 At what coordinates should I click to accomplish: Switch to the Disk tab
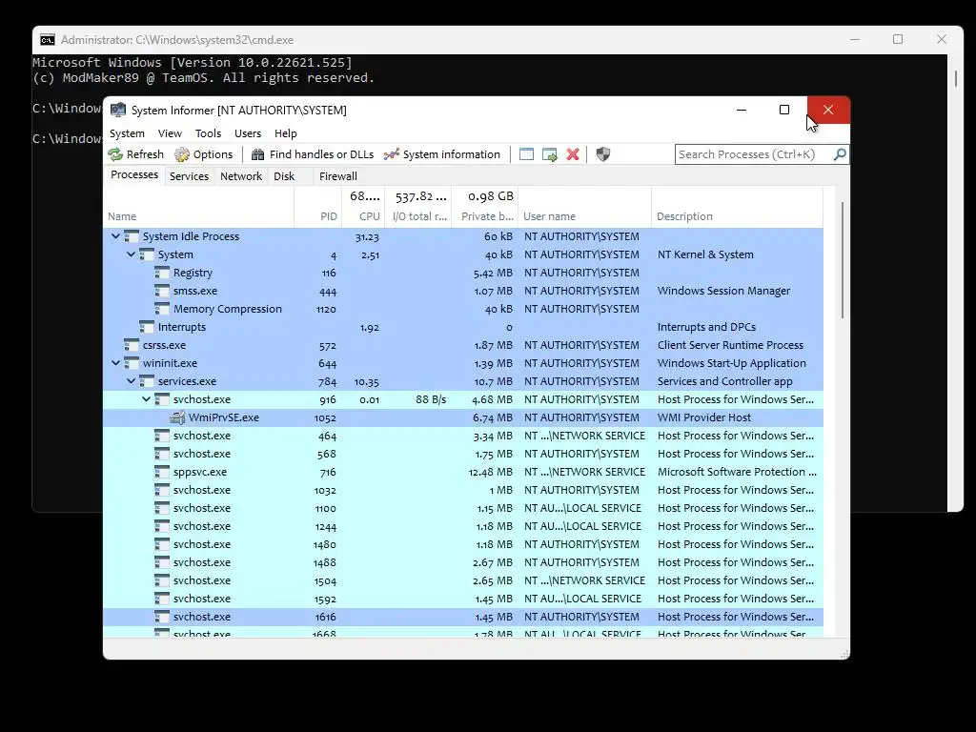pyautogui.click(x=284, y=176)
